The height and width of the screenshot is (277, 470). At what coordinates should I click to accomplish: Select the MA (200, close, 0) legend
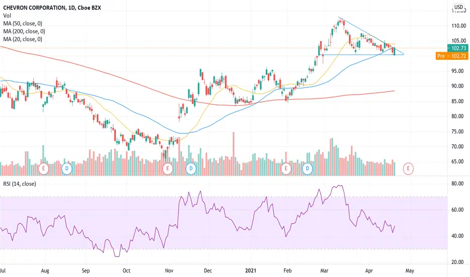pos(24,31)
